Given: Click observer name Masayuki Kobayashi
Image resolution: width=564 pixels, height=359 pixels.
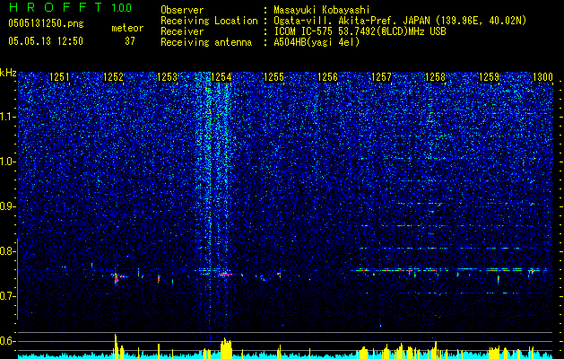Looking at the screenshot, I should tap(322, 10).
